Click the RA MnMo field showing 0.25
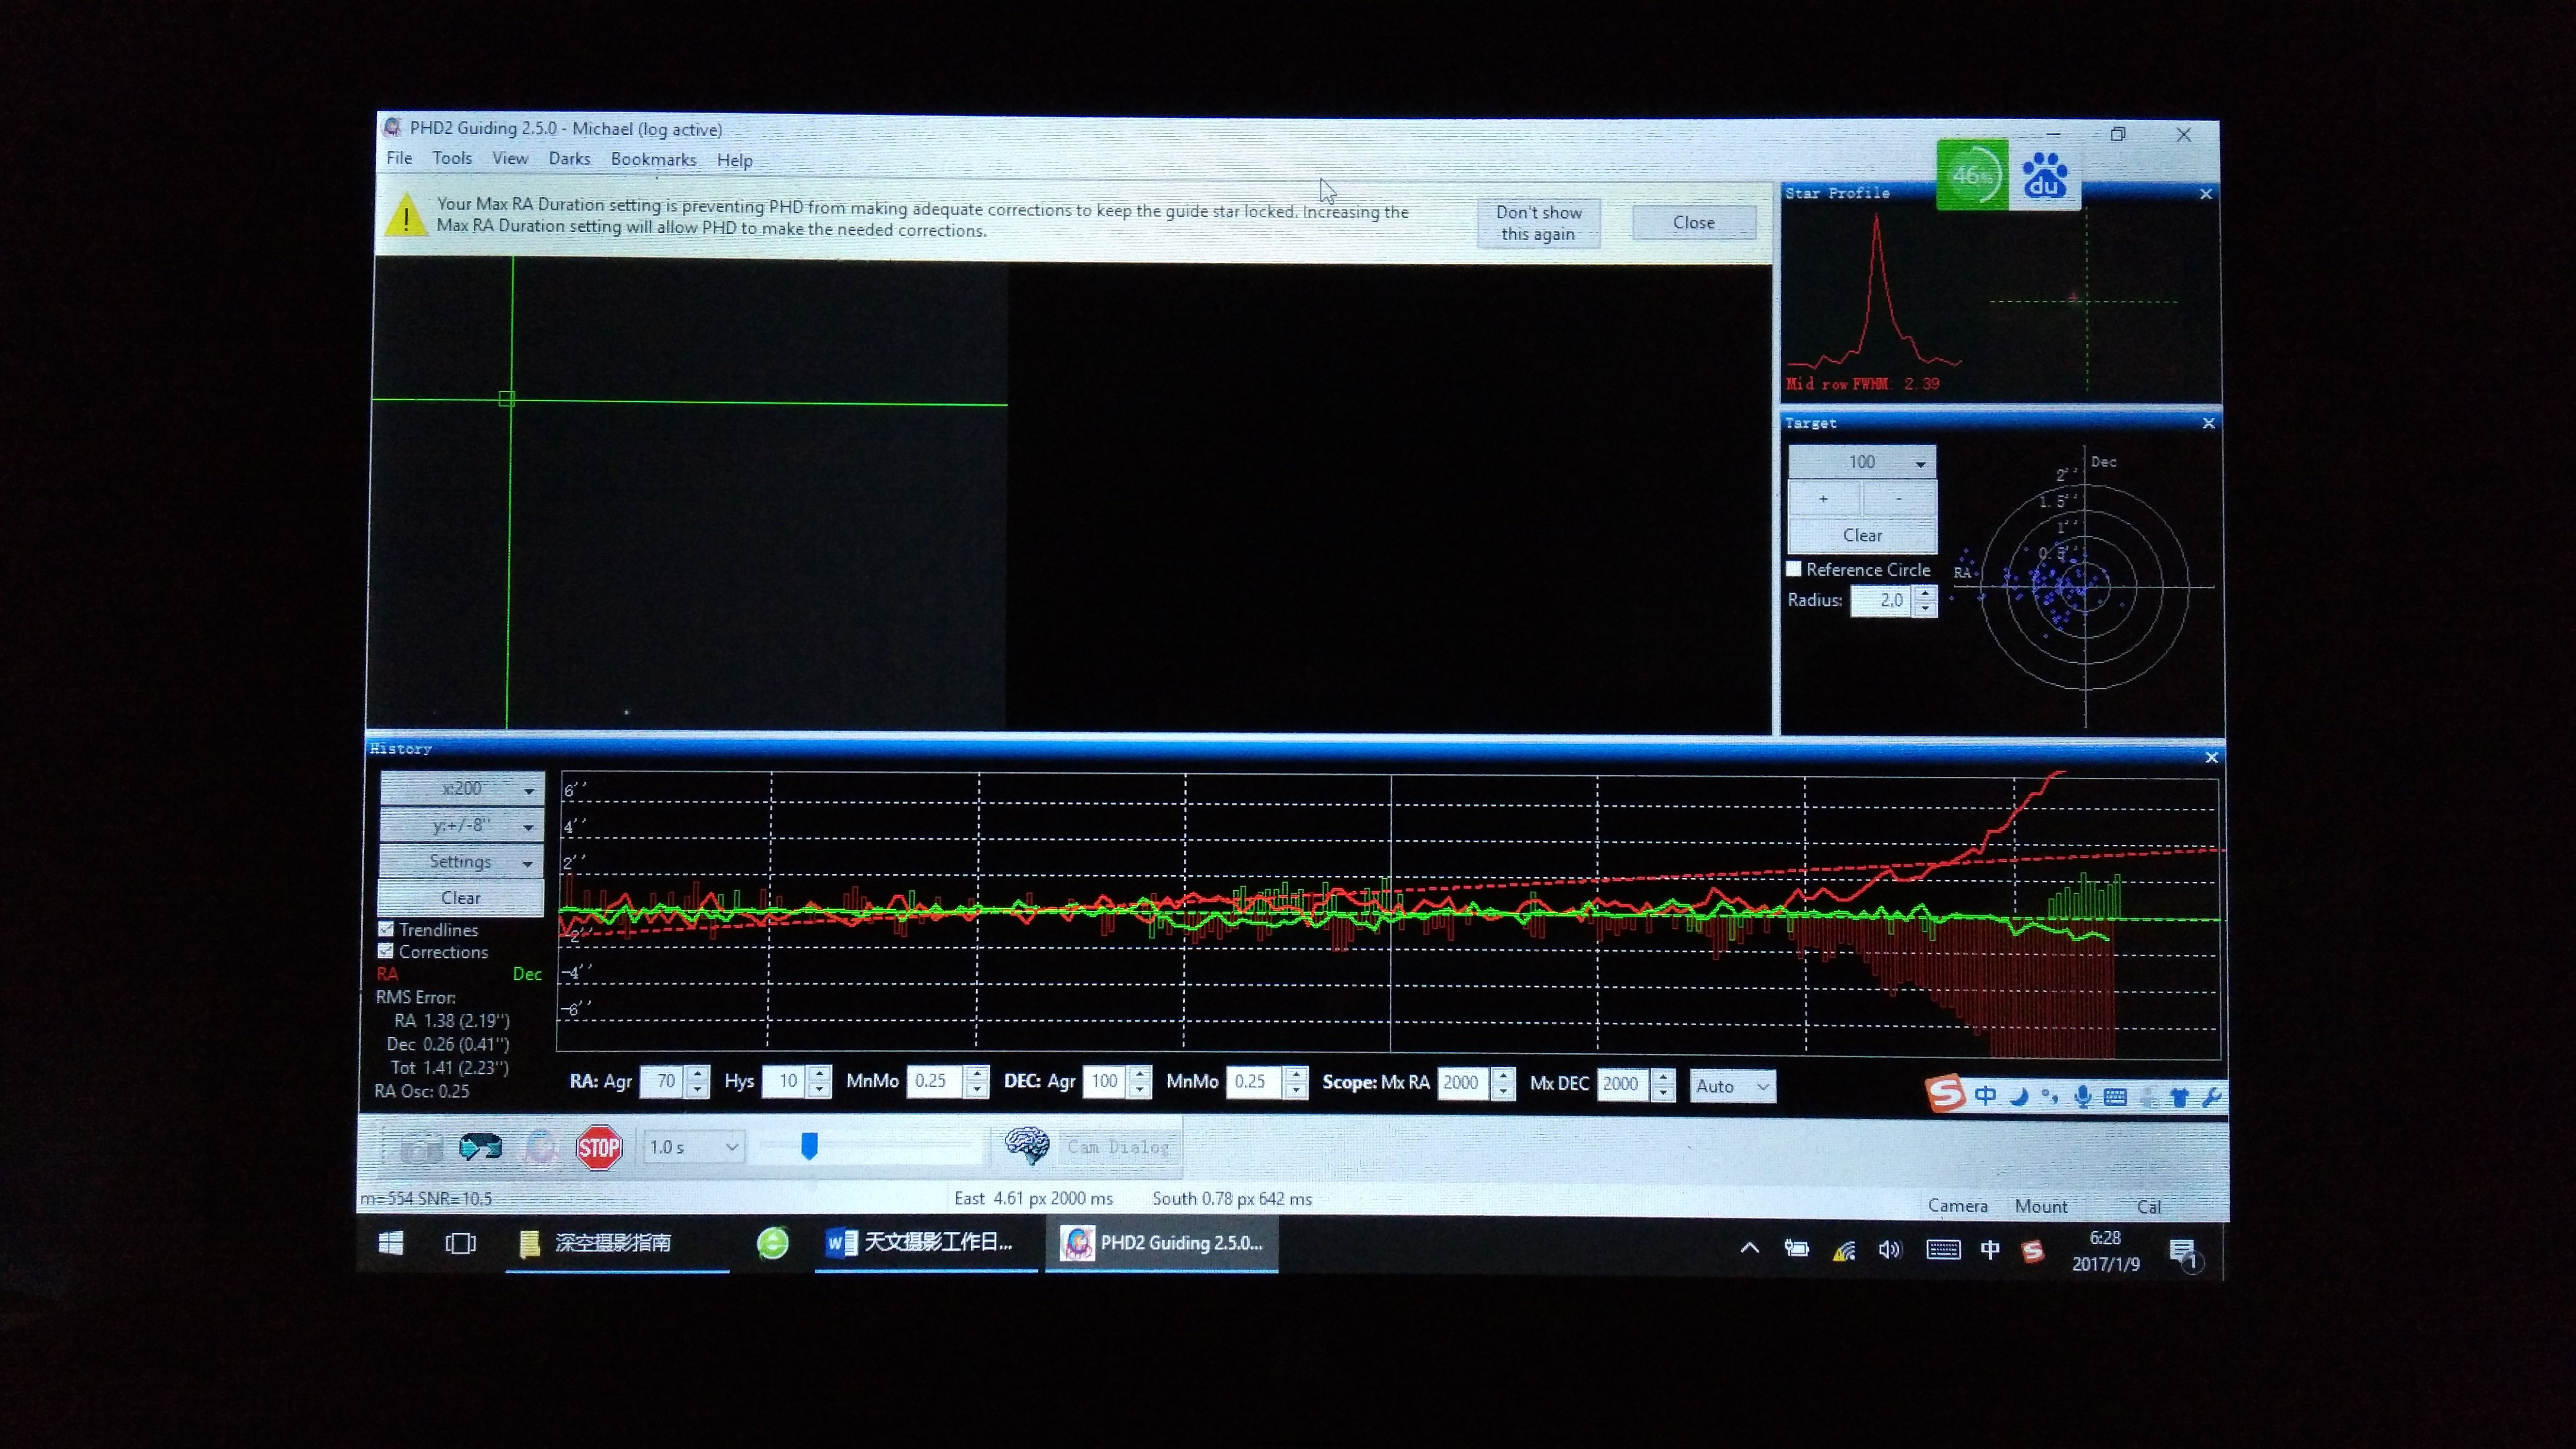 [x=935, y=1081]
